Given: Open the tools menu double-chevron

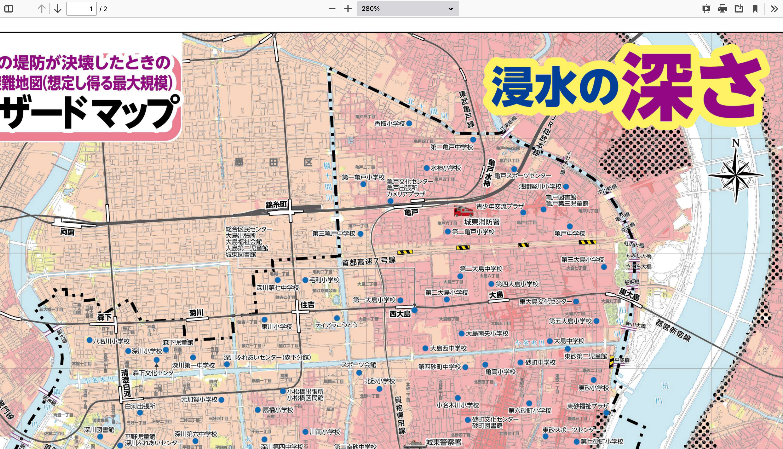Looking at the screenshot, I should pos(774,9).
